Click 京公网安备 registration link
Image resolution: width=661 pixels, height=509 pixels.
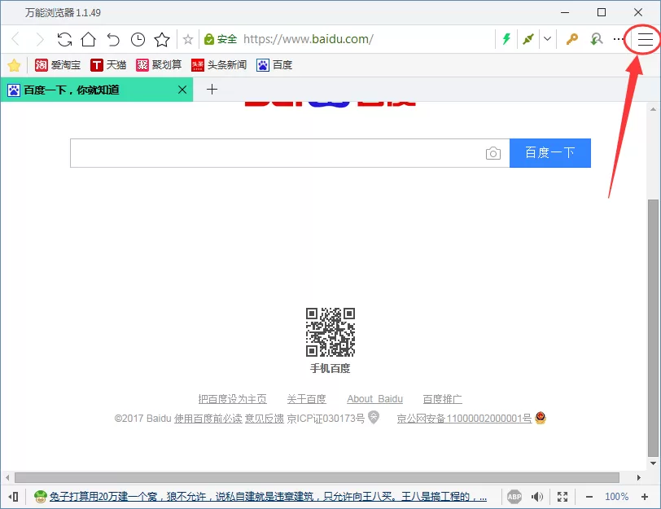[x=464, y=419]
